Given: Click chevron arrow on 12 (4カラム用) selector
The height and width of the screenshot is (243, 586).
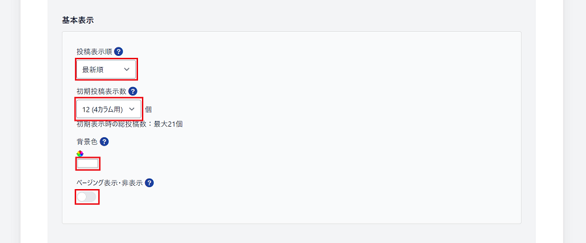Looking at the screenshot, I should coord(132,109).
